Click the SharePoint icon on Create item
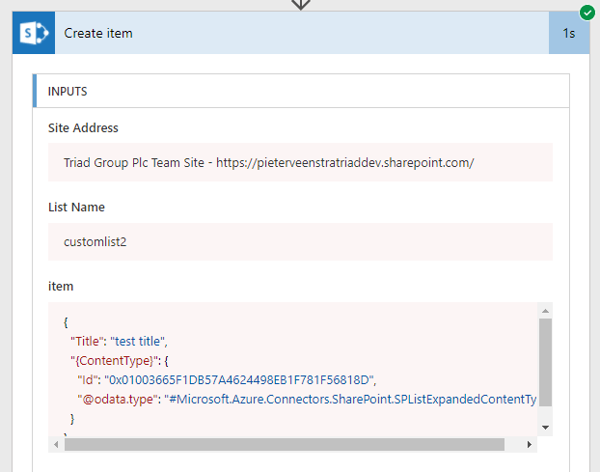 point(34,33)
